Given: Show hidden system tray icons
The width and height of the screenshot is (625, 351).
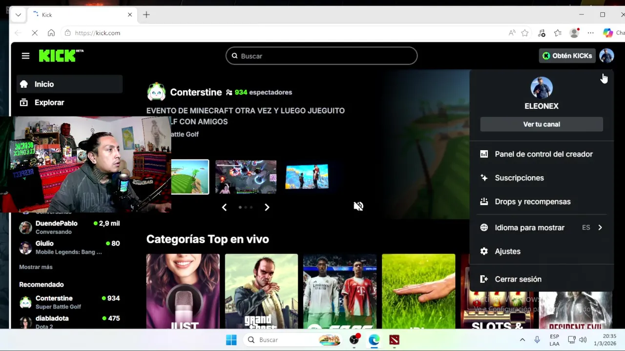Looking at the screenshot, I should pyautogui.click(x=522, y=340).
